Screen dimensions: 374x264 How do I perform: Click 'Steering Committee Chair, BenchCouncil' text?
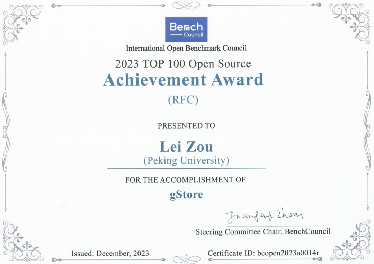pyautogui.click(x=263, y=231)
